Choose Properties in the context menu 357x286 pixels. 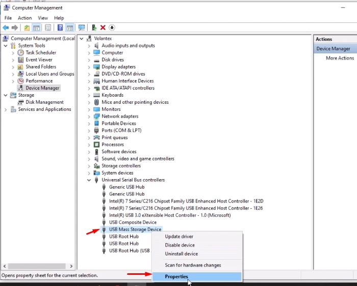(197, 276)
